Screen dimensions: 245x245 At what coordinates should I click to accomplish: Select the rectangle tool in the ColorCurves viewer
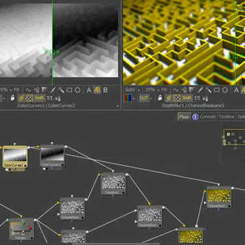click(69, 90)
